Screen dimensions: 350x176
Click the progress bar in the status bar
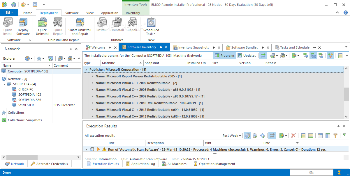coord(312,173)
